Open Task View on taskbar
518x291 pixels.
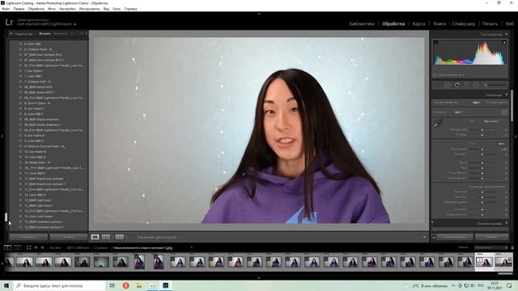pos(113,285)
